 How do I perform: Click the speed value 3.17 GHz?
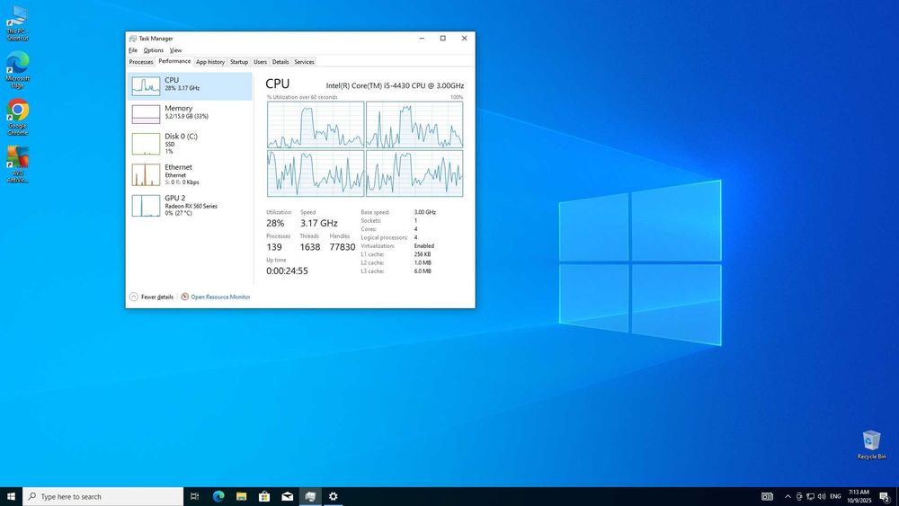click(x=319, y=223)
